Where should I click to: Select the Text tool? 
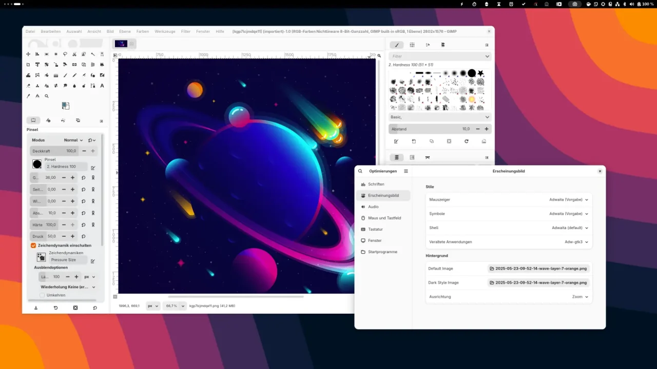(102, 86)
